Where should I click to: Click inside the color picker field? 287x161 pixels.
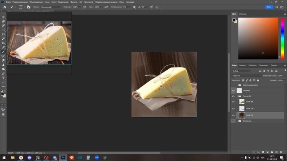point(258,38)
